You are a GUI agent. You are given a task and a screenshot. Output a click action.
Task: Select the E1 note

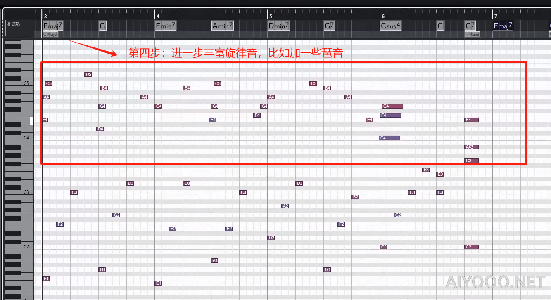click(x=158, y=283)
